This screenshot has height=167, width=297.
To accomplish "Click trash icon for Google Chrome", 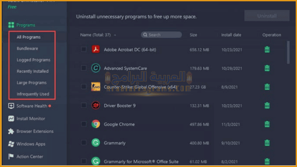I will click(x=267, y=124).
